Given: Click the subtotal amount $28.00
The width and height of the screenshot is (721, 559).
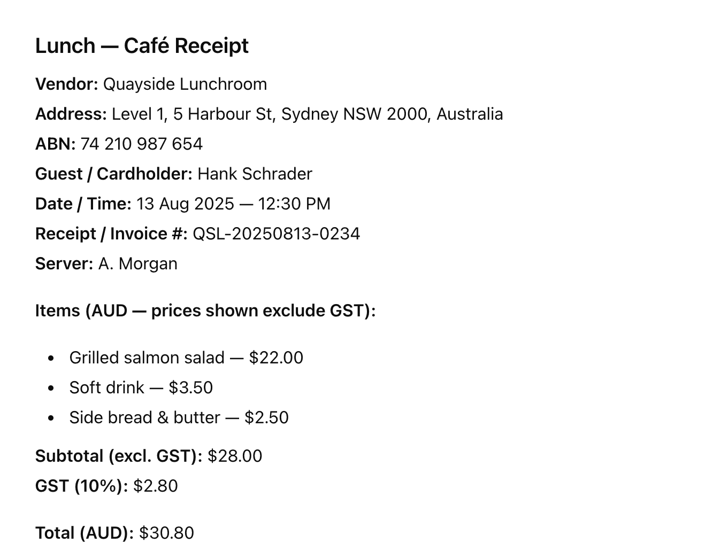Looking at the screenshot, I should [235, 456].
